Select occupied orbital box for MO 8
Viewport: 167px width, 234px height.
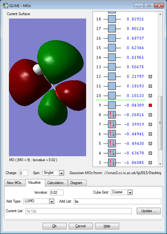112,115
